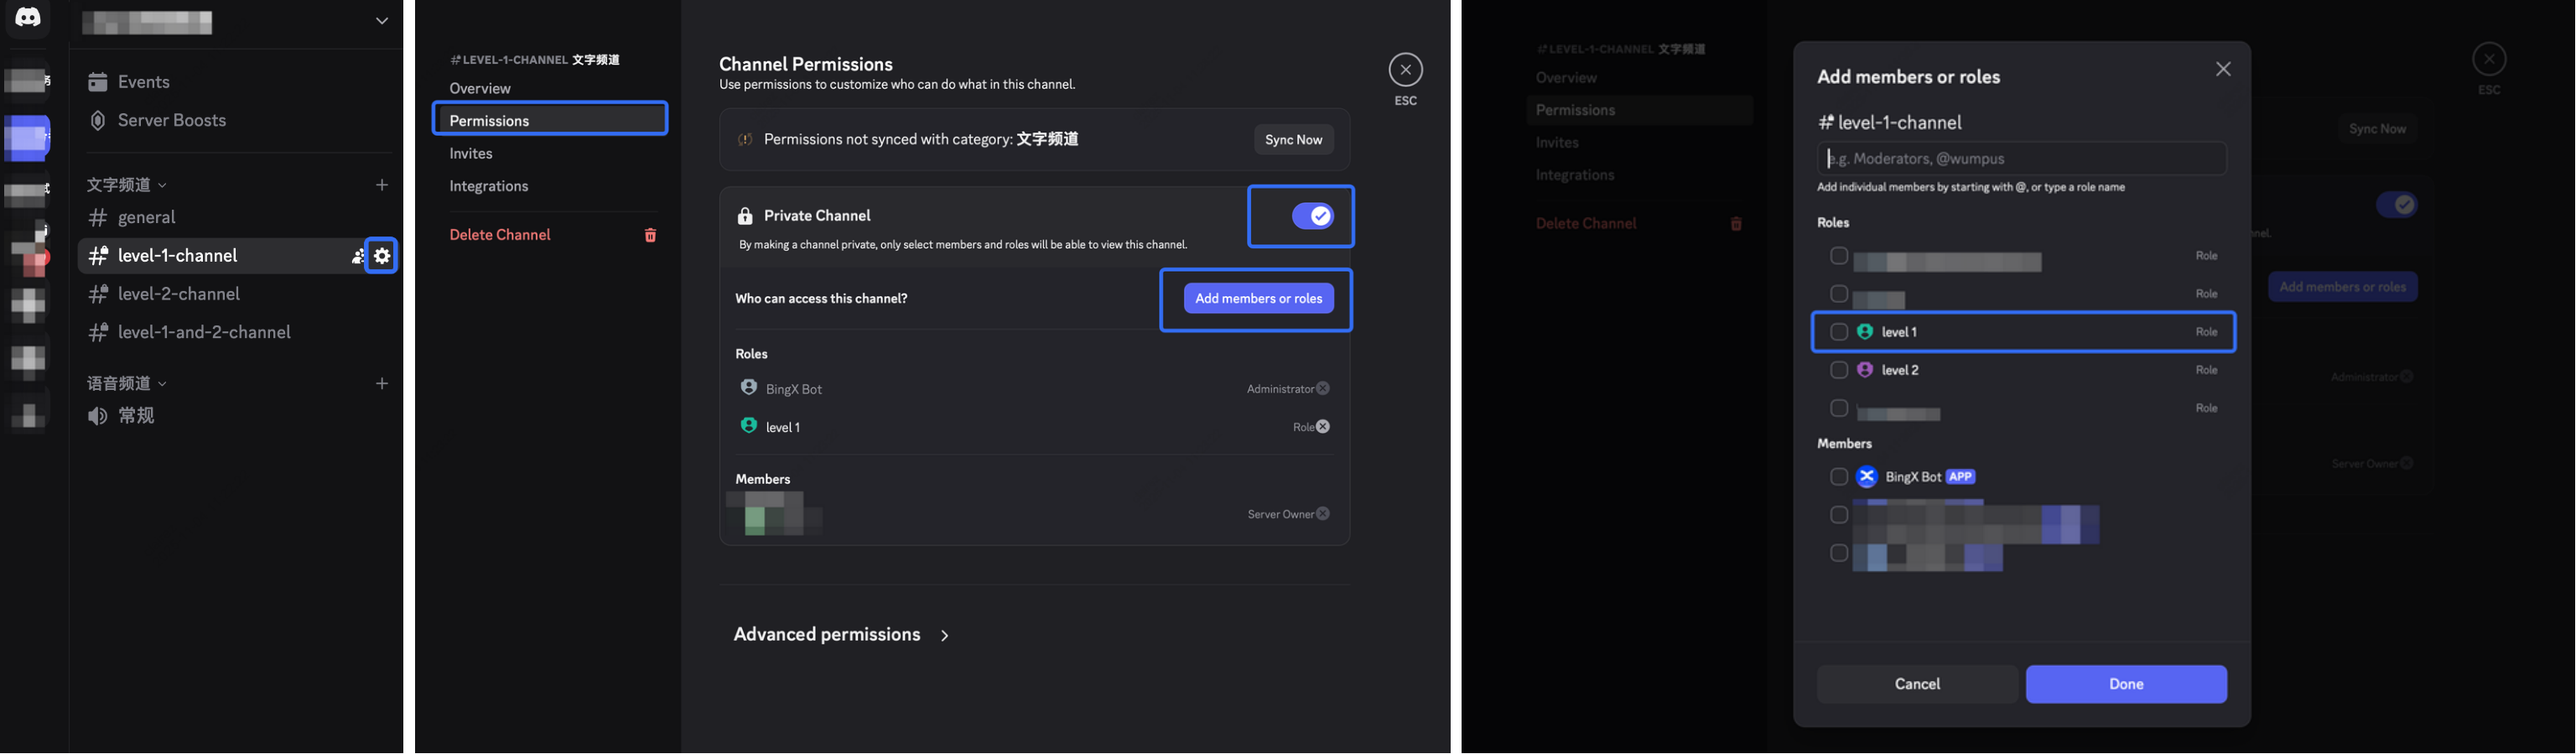The width and height of the screenshot is (2576, 754).
Task: Close Add members or roles dialog
Action: point(2222,69)
